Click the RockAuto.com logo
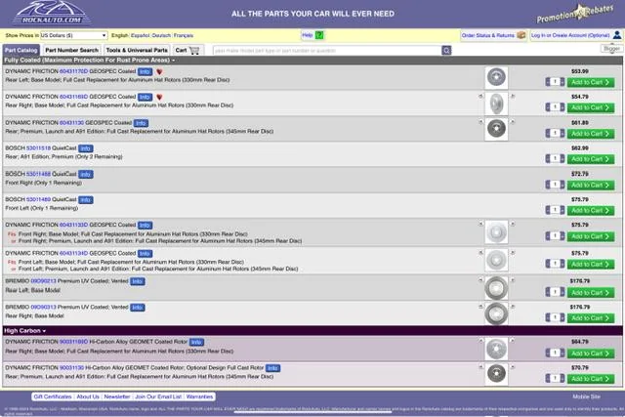 [x=52, y=13]
